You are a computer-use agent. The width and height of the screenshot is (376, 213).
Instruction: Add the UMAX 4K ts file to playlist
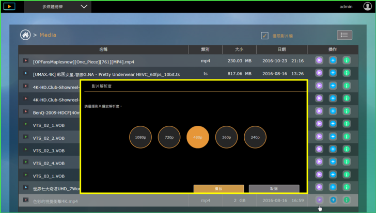pyautogui.click(x=333, y=73)
